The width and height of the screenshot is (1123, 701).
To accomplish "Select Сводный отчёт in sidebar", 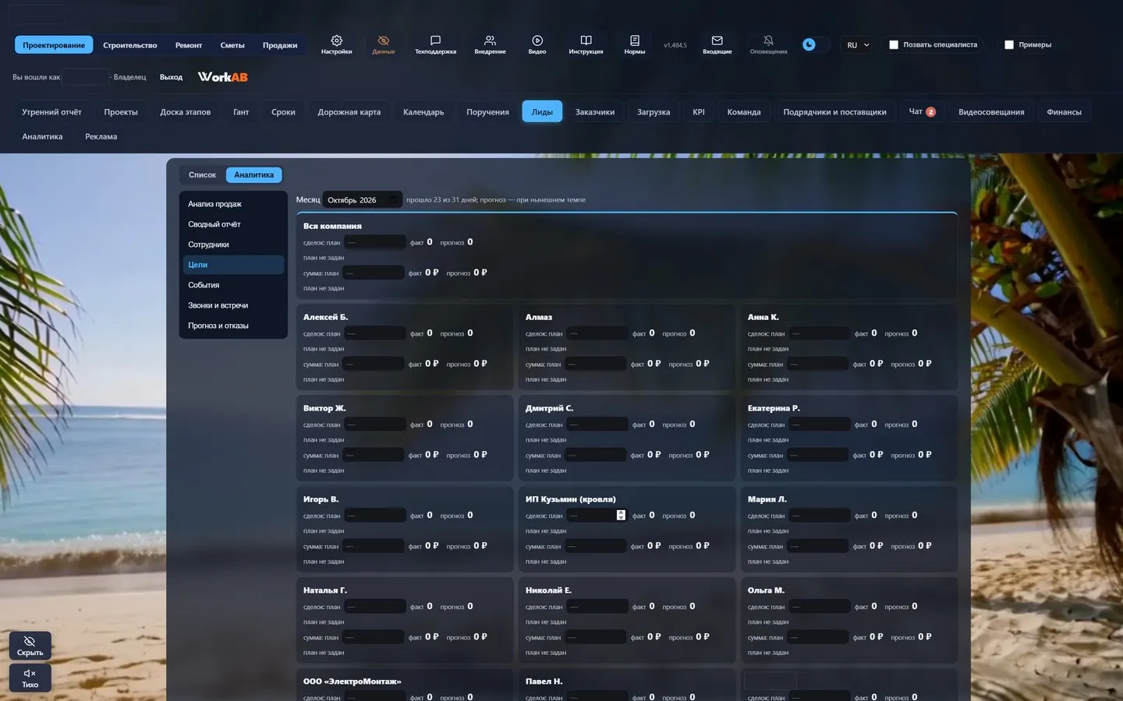I will [x=233, y=224].
